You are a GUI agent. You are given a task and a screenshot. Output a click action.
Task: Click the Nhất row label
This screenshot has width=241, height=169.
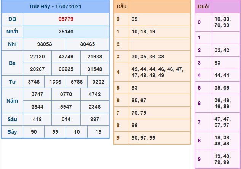(12, 32)
